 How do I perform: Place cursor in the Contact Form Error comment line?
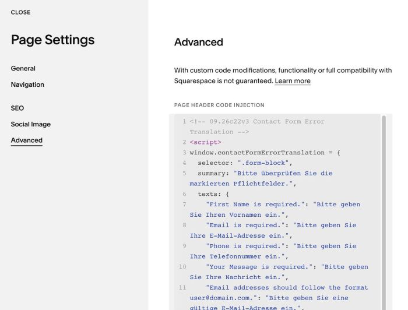pos(257,126)
